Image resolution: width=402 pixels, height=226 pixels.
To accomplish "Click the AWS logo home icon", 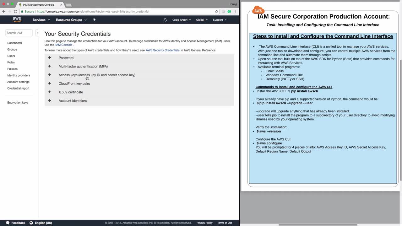I will tap(17, 19).
